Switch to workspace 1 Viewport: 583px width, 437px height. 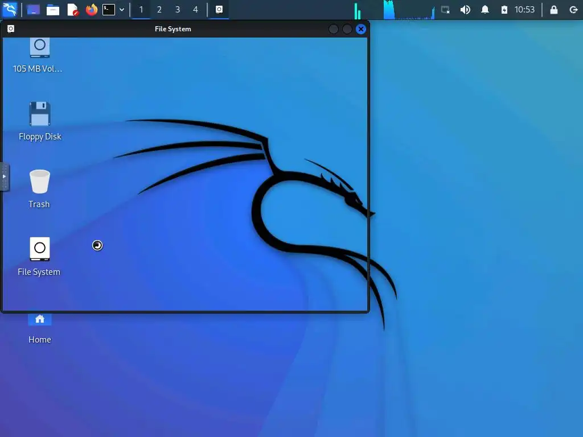click(141, 10)
